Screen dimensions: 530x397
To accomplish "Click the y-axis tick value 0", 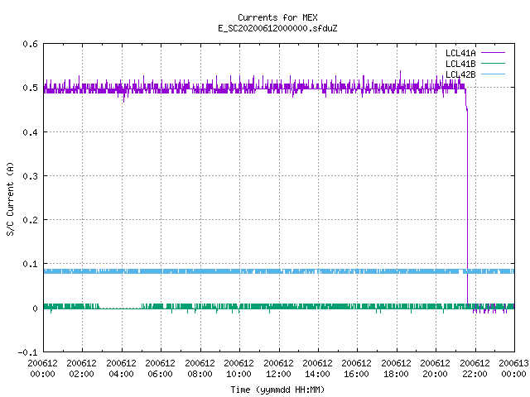I will pyautogui.click(x=35, y=309).
